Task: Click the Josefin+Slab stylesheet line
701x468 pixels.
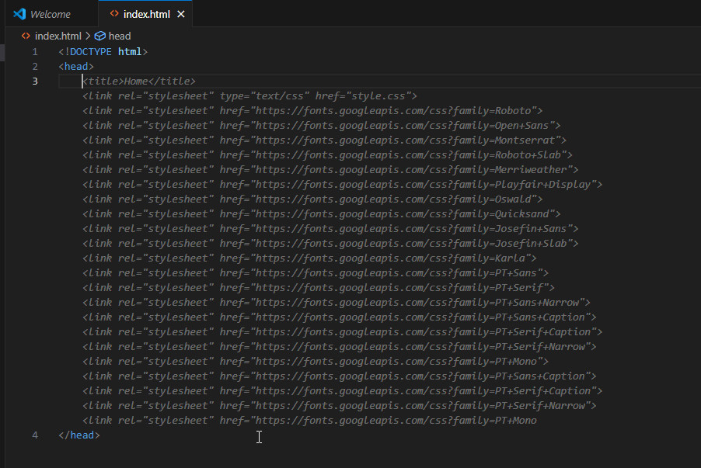Action: [x=330, y=244]
